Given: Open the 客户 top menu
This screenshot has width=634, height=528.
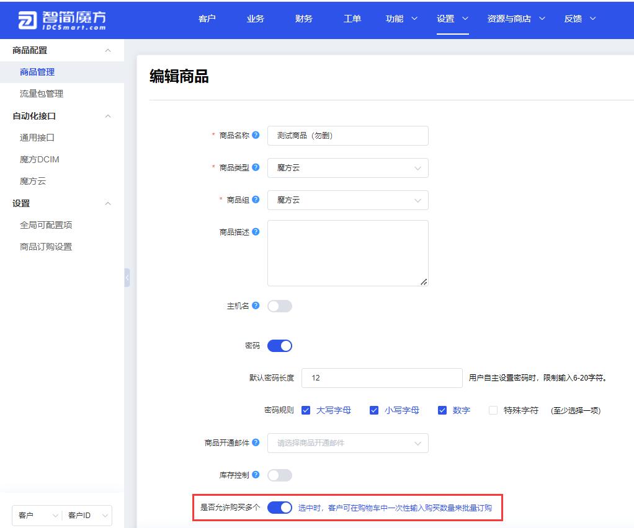Looking at the screenshot, I should tap(207, 19).
